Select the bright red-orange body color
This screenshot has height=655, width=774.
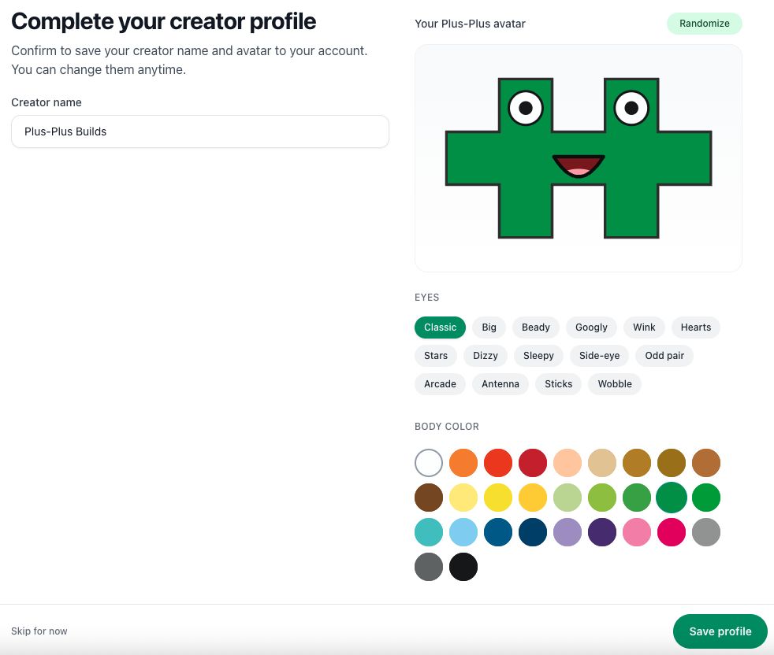pos(498,463)
